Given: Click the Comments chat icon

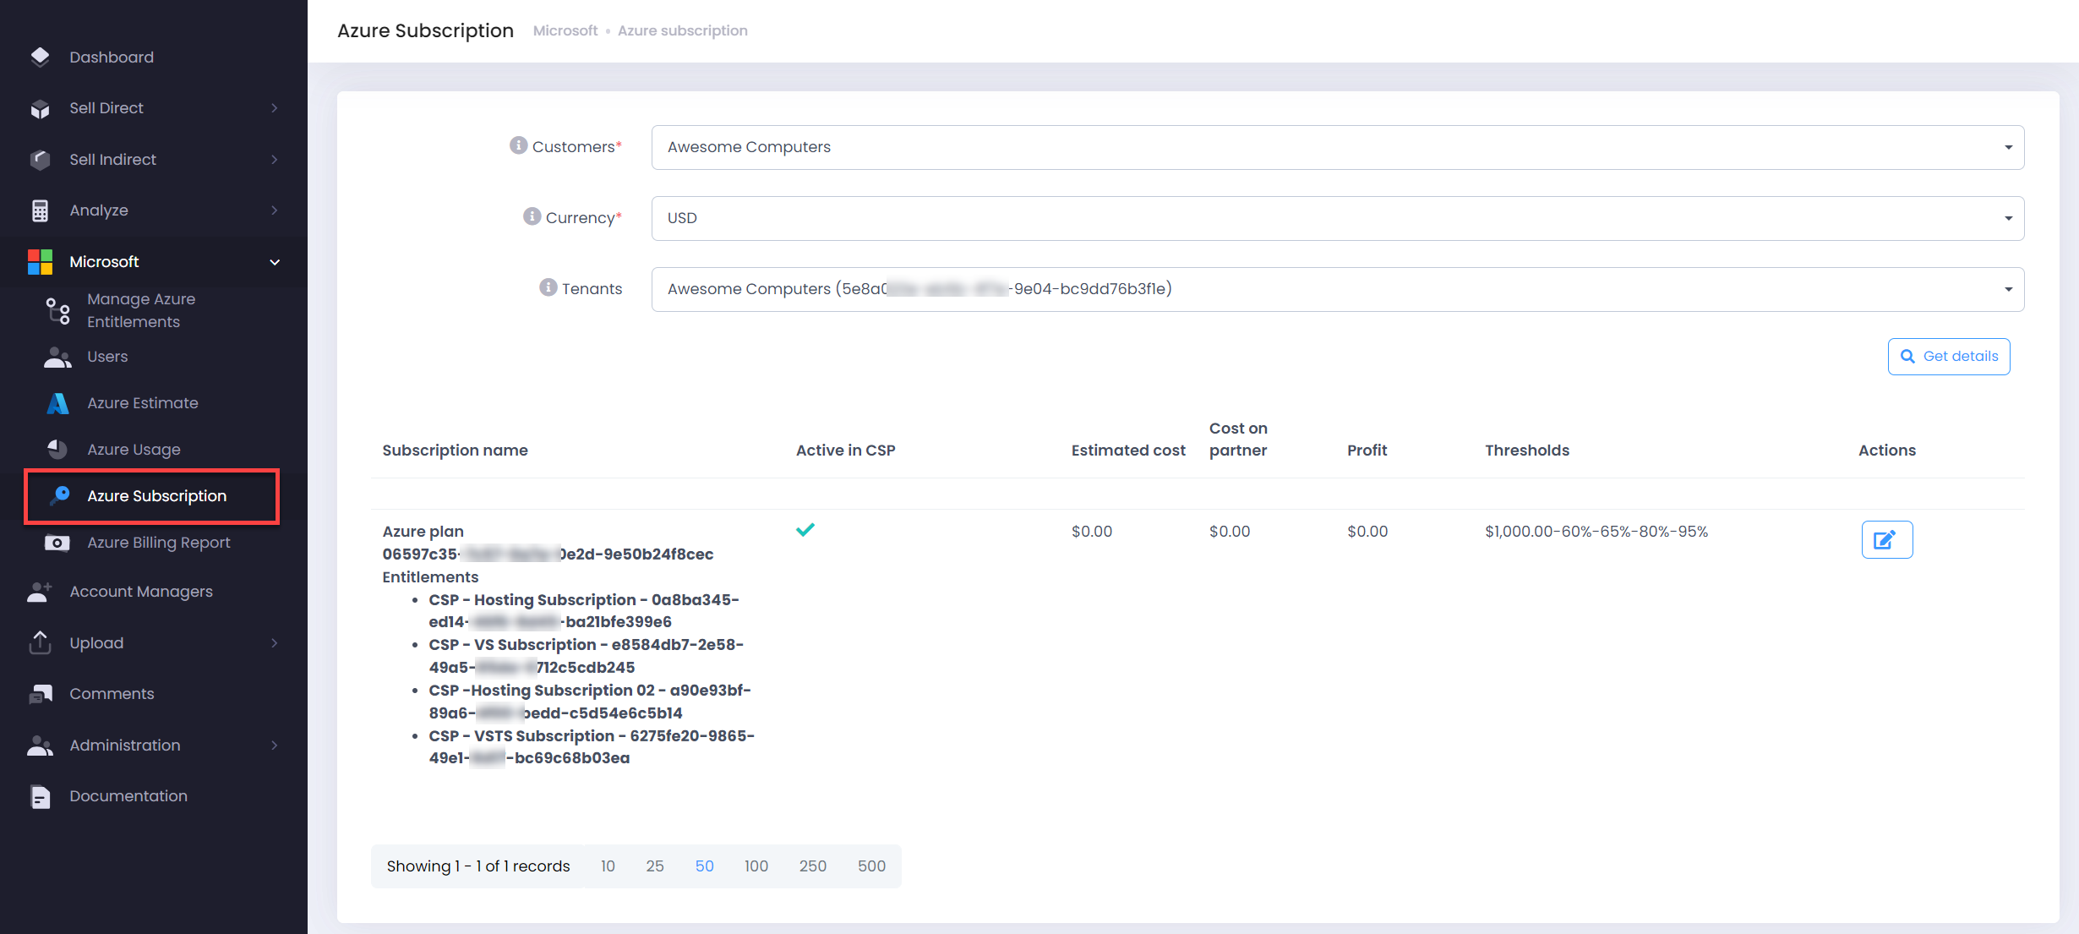Looking at the screenshot, I should [x=40, y=694].
